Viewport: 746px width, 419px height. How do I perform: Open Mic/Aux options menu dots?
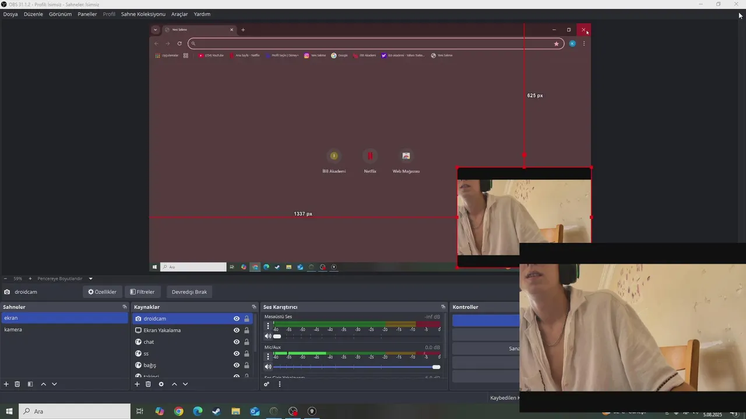pyautogui.click(x=268, y=357)
